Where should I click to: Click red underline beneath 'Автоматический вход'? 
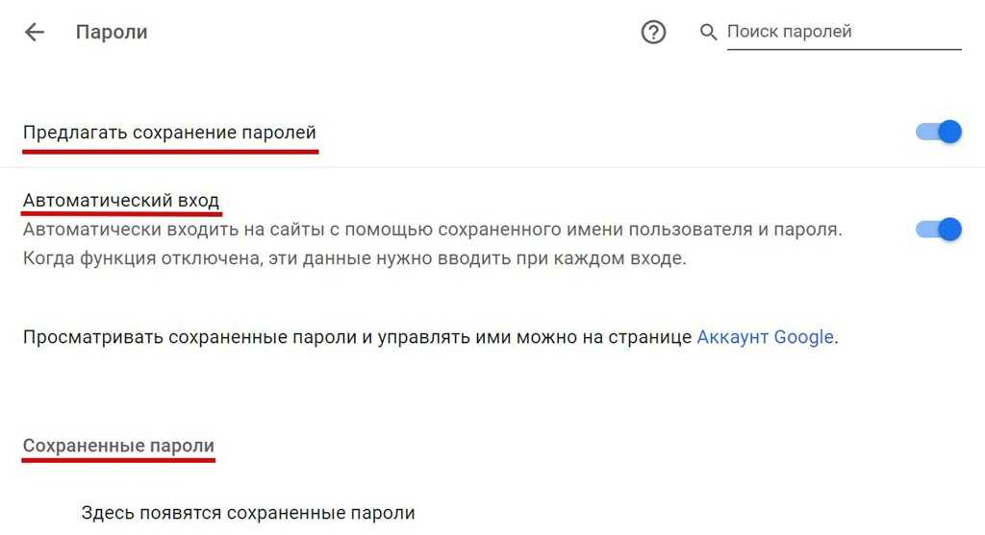tap(121, 215)
